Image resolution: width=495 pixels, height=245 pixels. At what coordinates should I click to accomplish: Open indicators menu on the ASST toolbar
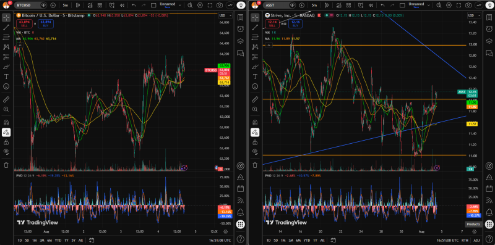point(339,5)
